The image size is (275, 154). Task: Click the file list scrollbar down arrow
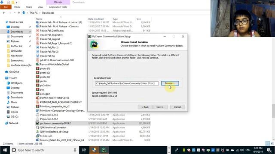click(273, 140)
